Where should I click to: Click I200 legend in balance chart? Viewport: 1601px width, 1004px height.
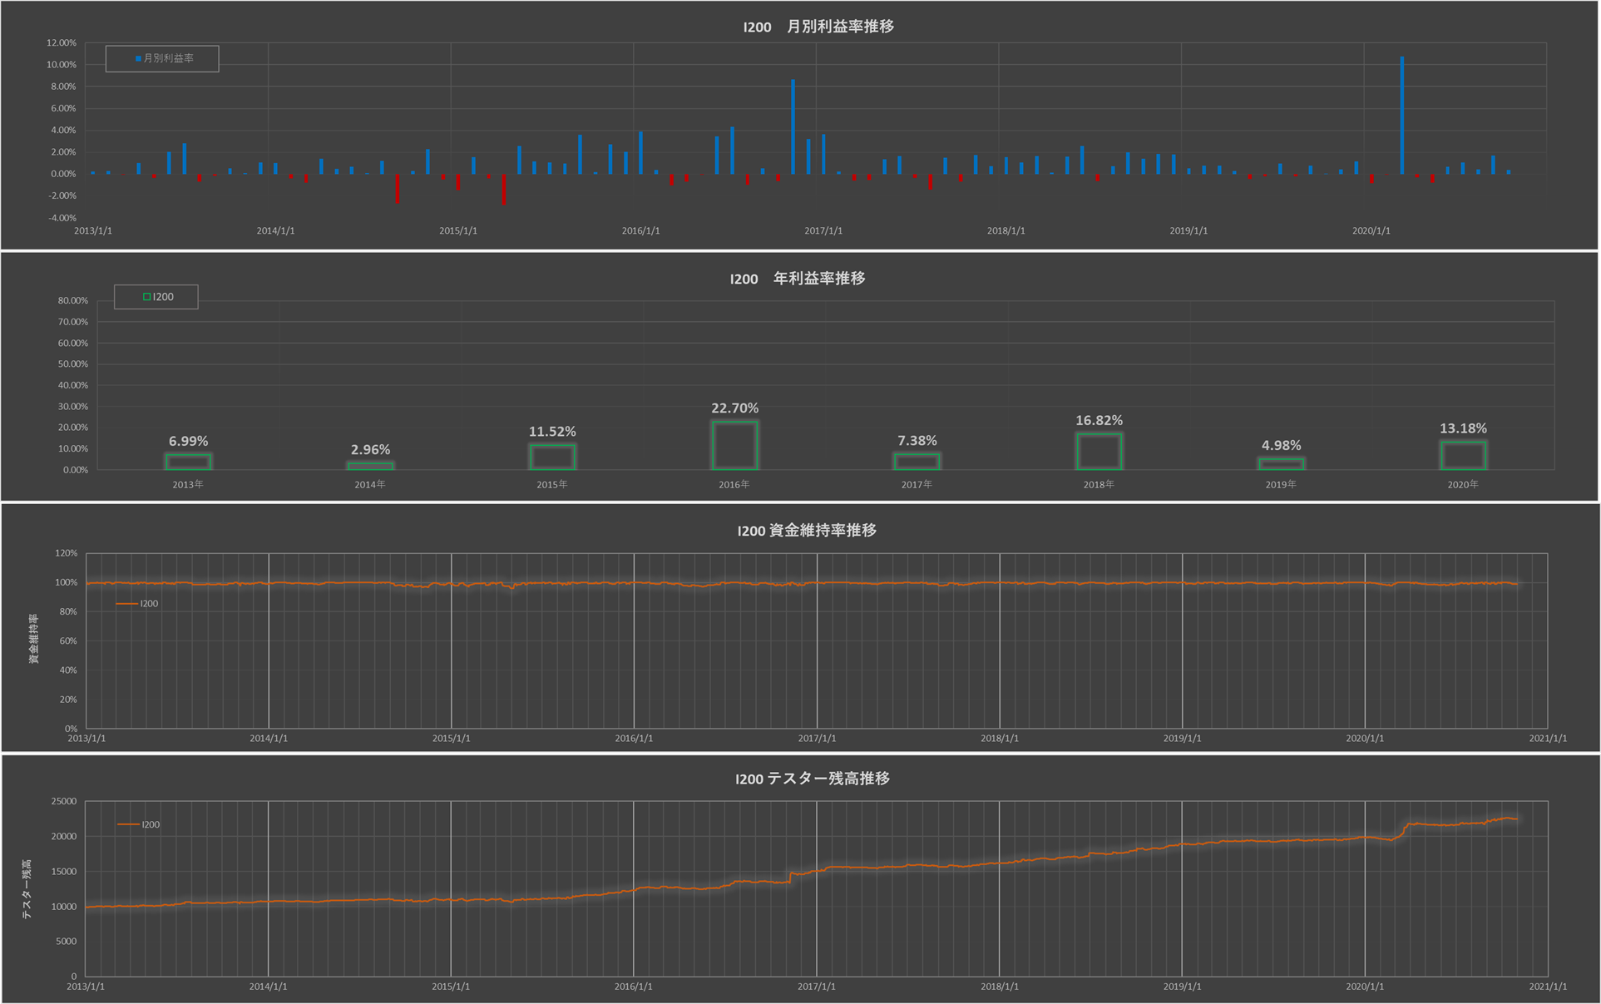click(x=140, y=824)
